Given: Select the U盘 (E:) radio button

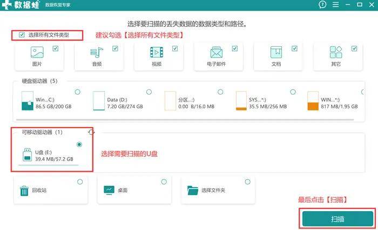Looking at the screenshot, I should (80, 144).
